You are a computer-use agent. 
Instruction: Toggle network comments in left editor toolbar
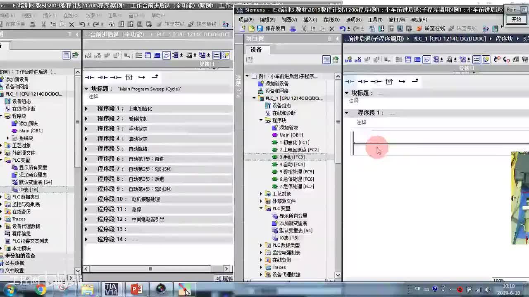[167, 55]
